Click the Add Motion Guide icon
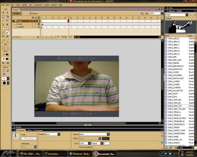This screenshot has width=197, height=157. (x=17, y=37)
